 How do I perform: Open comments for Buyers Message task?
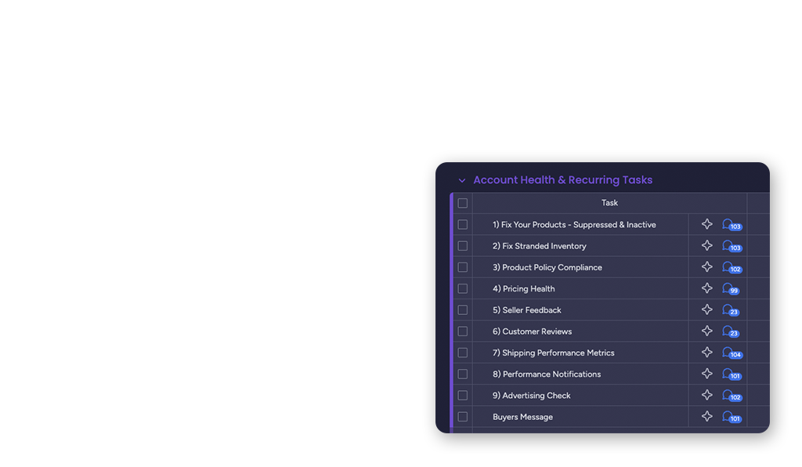[x=730, y=417]
